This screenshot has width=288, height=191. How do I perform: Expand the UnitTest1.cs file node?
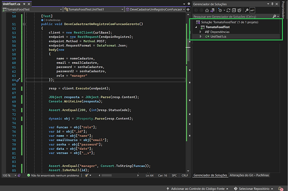click(x=201, y=37)
